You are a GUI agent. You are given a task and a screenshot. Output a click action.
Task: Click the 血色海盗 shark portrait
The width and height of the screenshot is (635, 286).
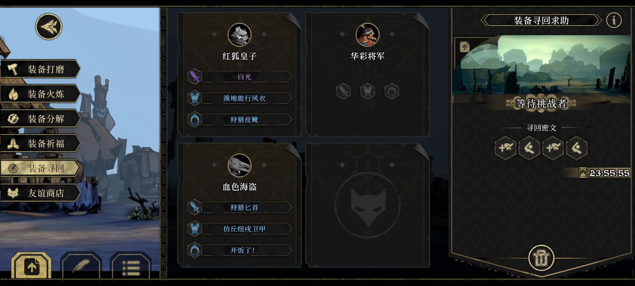coord(239,166)
